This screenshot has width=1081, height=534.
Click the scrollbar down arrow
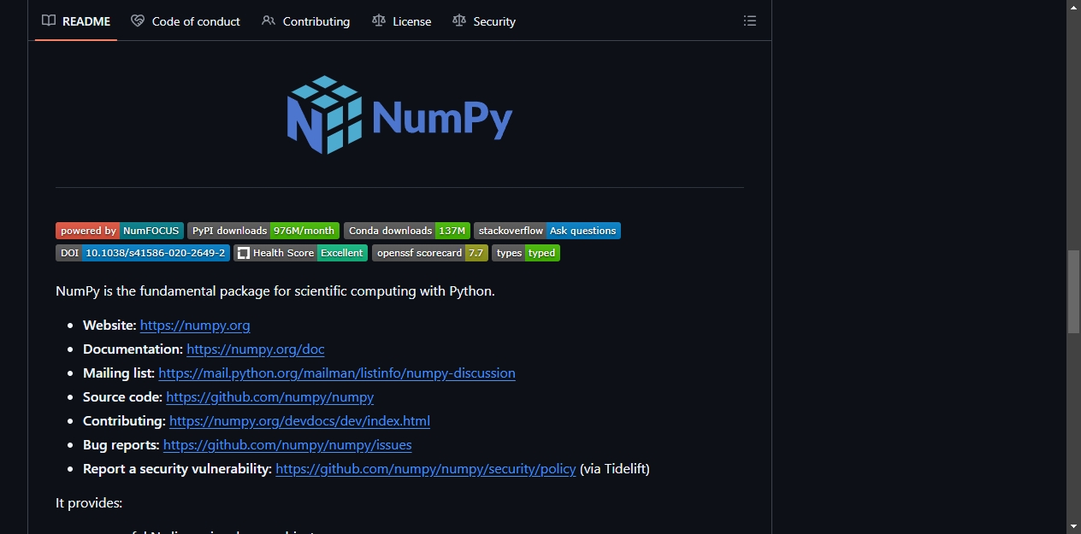tap(1074, 526)
